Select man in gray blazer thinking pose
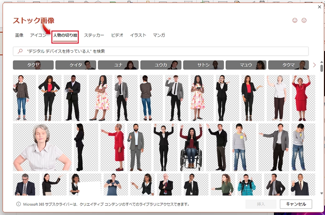This screenshot has height=215, width=325. coord(126,98)
